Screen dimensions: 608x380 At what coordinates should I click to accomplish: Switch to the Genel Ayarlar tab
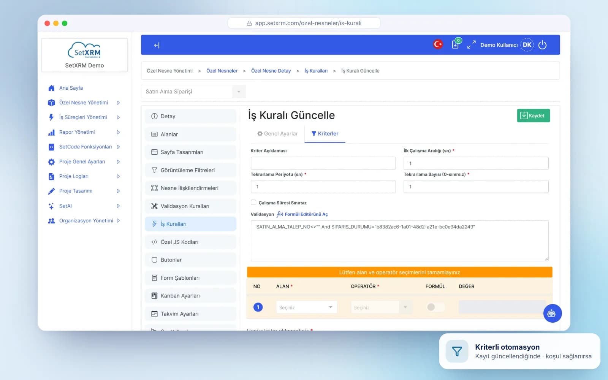tap(277, 134)
